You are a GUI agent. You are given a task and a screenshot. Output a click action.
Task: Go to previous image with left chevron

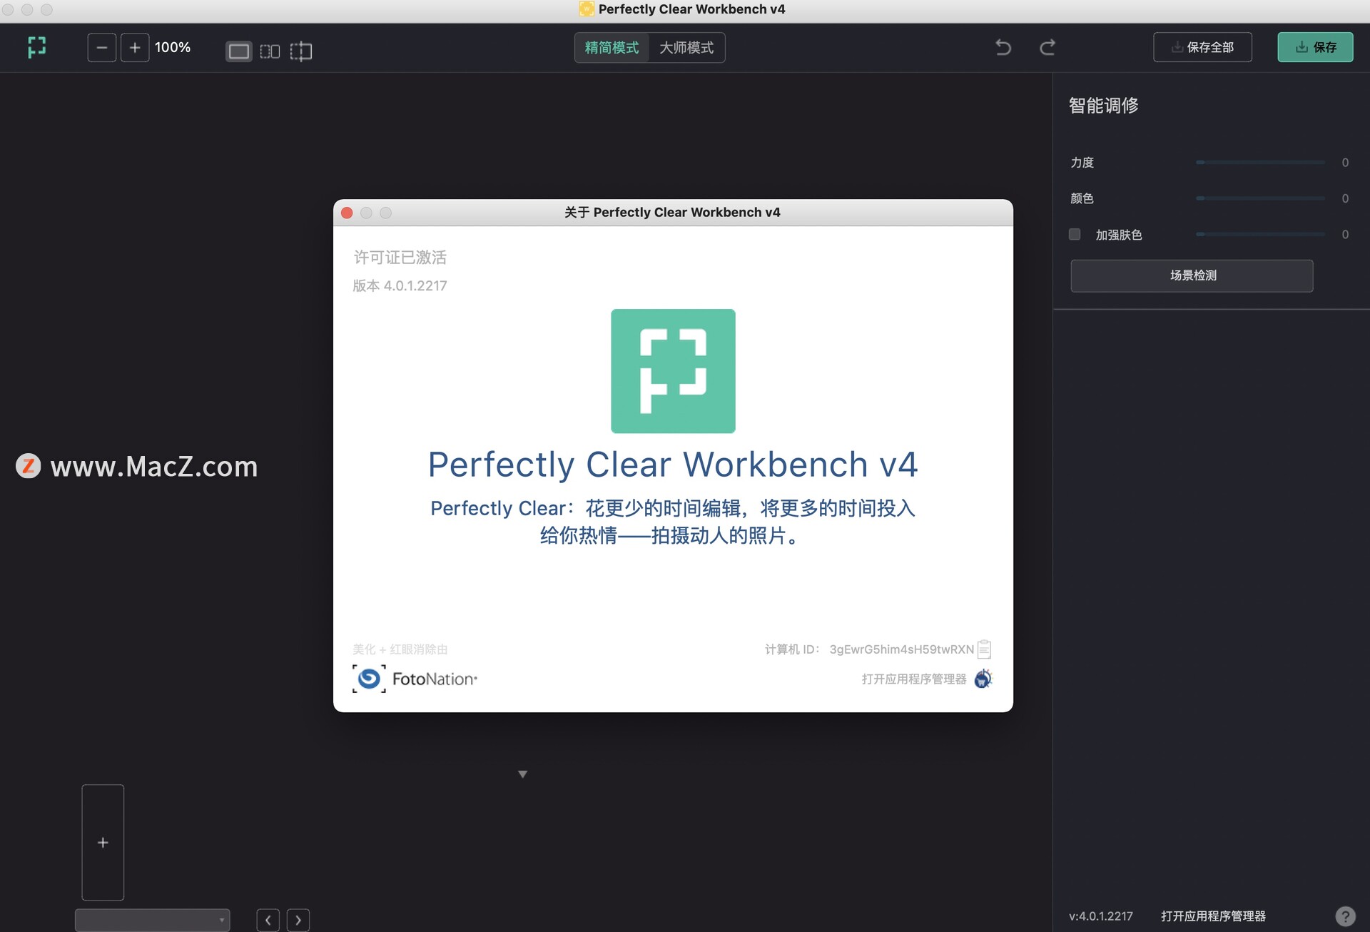tap(268, 920)
